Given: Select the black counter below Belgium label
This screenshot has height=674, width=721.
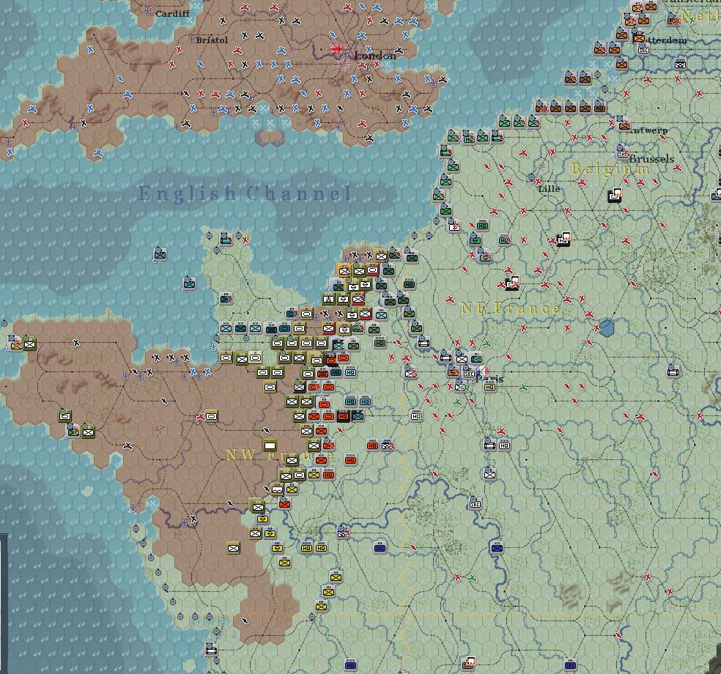Looking at the screenshot, I should 615,196.
